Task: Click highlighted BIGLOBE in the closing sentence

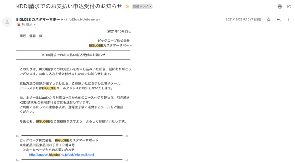Action: tap(43, 121)
